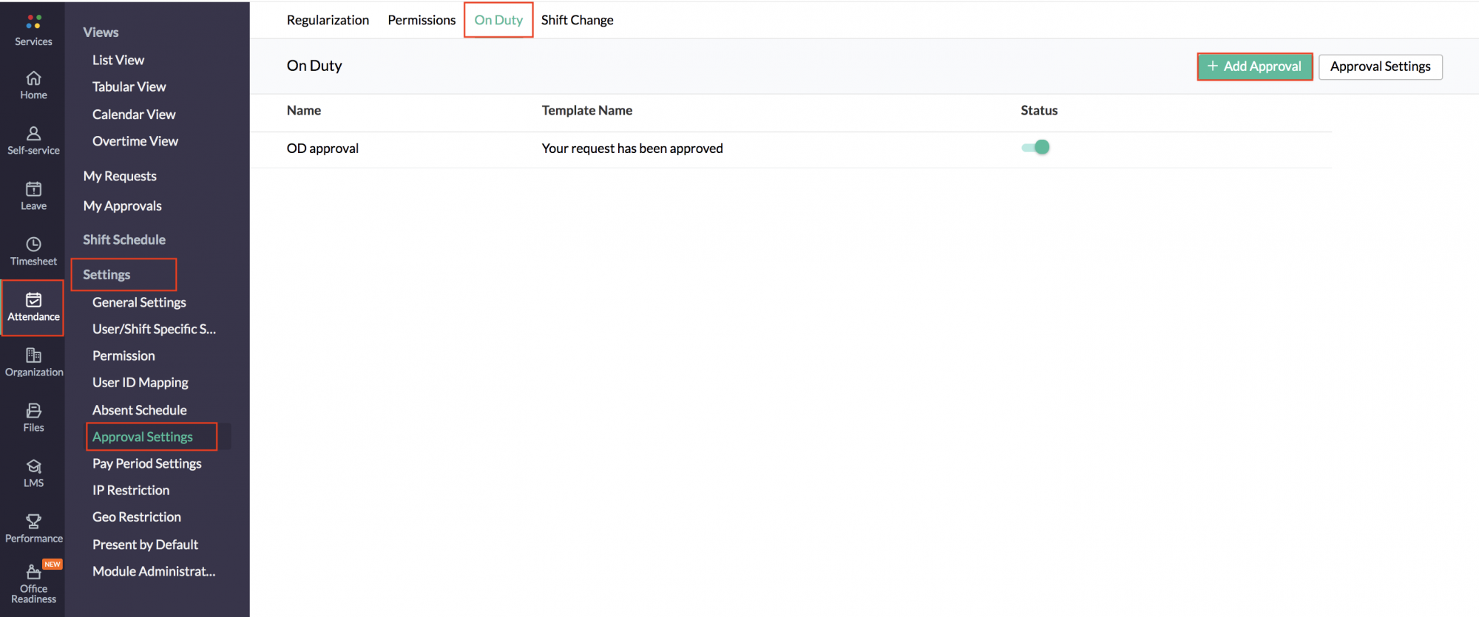
Task: Select the Settings section heading
Action: 106,274
